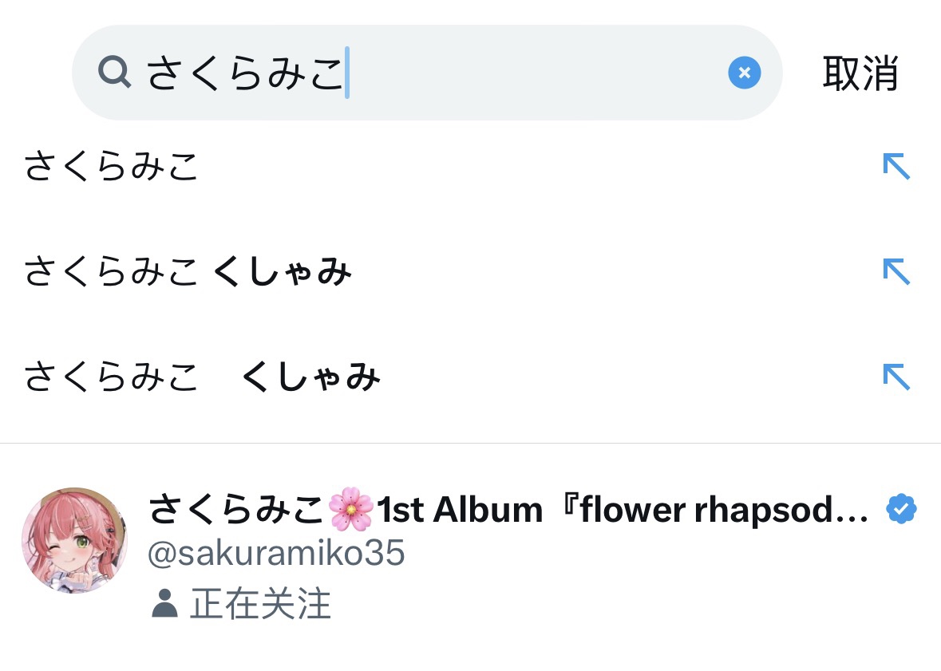Tap the arrow beside single-space さくらみこ くしゃみ
Screen dimensions: 941x671
pyautogui.click(x=896, y=272)
